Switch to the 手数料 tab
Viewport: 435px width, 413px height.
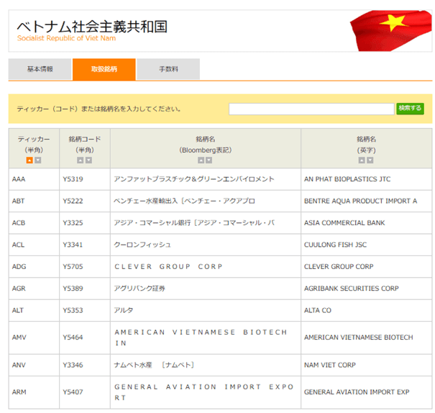pos(168,69)
